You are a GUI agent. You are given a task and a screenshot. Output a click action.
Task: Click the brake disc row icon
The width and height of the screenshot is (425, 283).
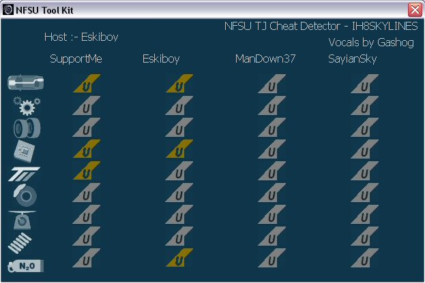25,195
